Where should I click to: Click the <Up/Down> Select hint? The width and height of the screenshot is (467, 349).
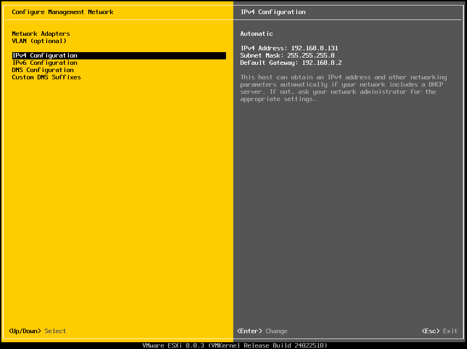click(x=38, y=331)
